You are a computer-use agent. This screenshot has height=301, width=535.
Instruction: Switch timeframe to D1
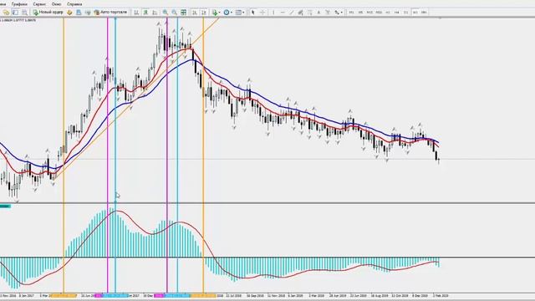pyautogui.click(x=405, y=13)
